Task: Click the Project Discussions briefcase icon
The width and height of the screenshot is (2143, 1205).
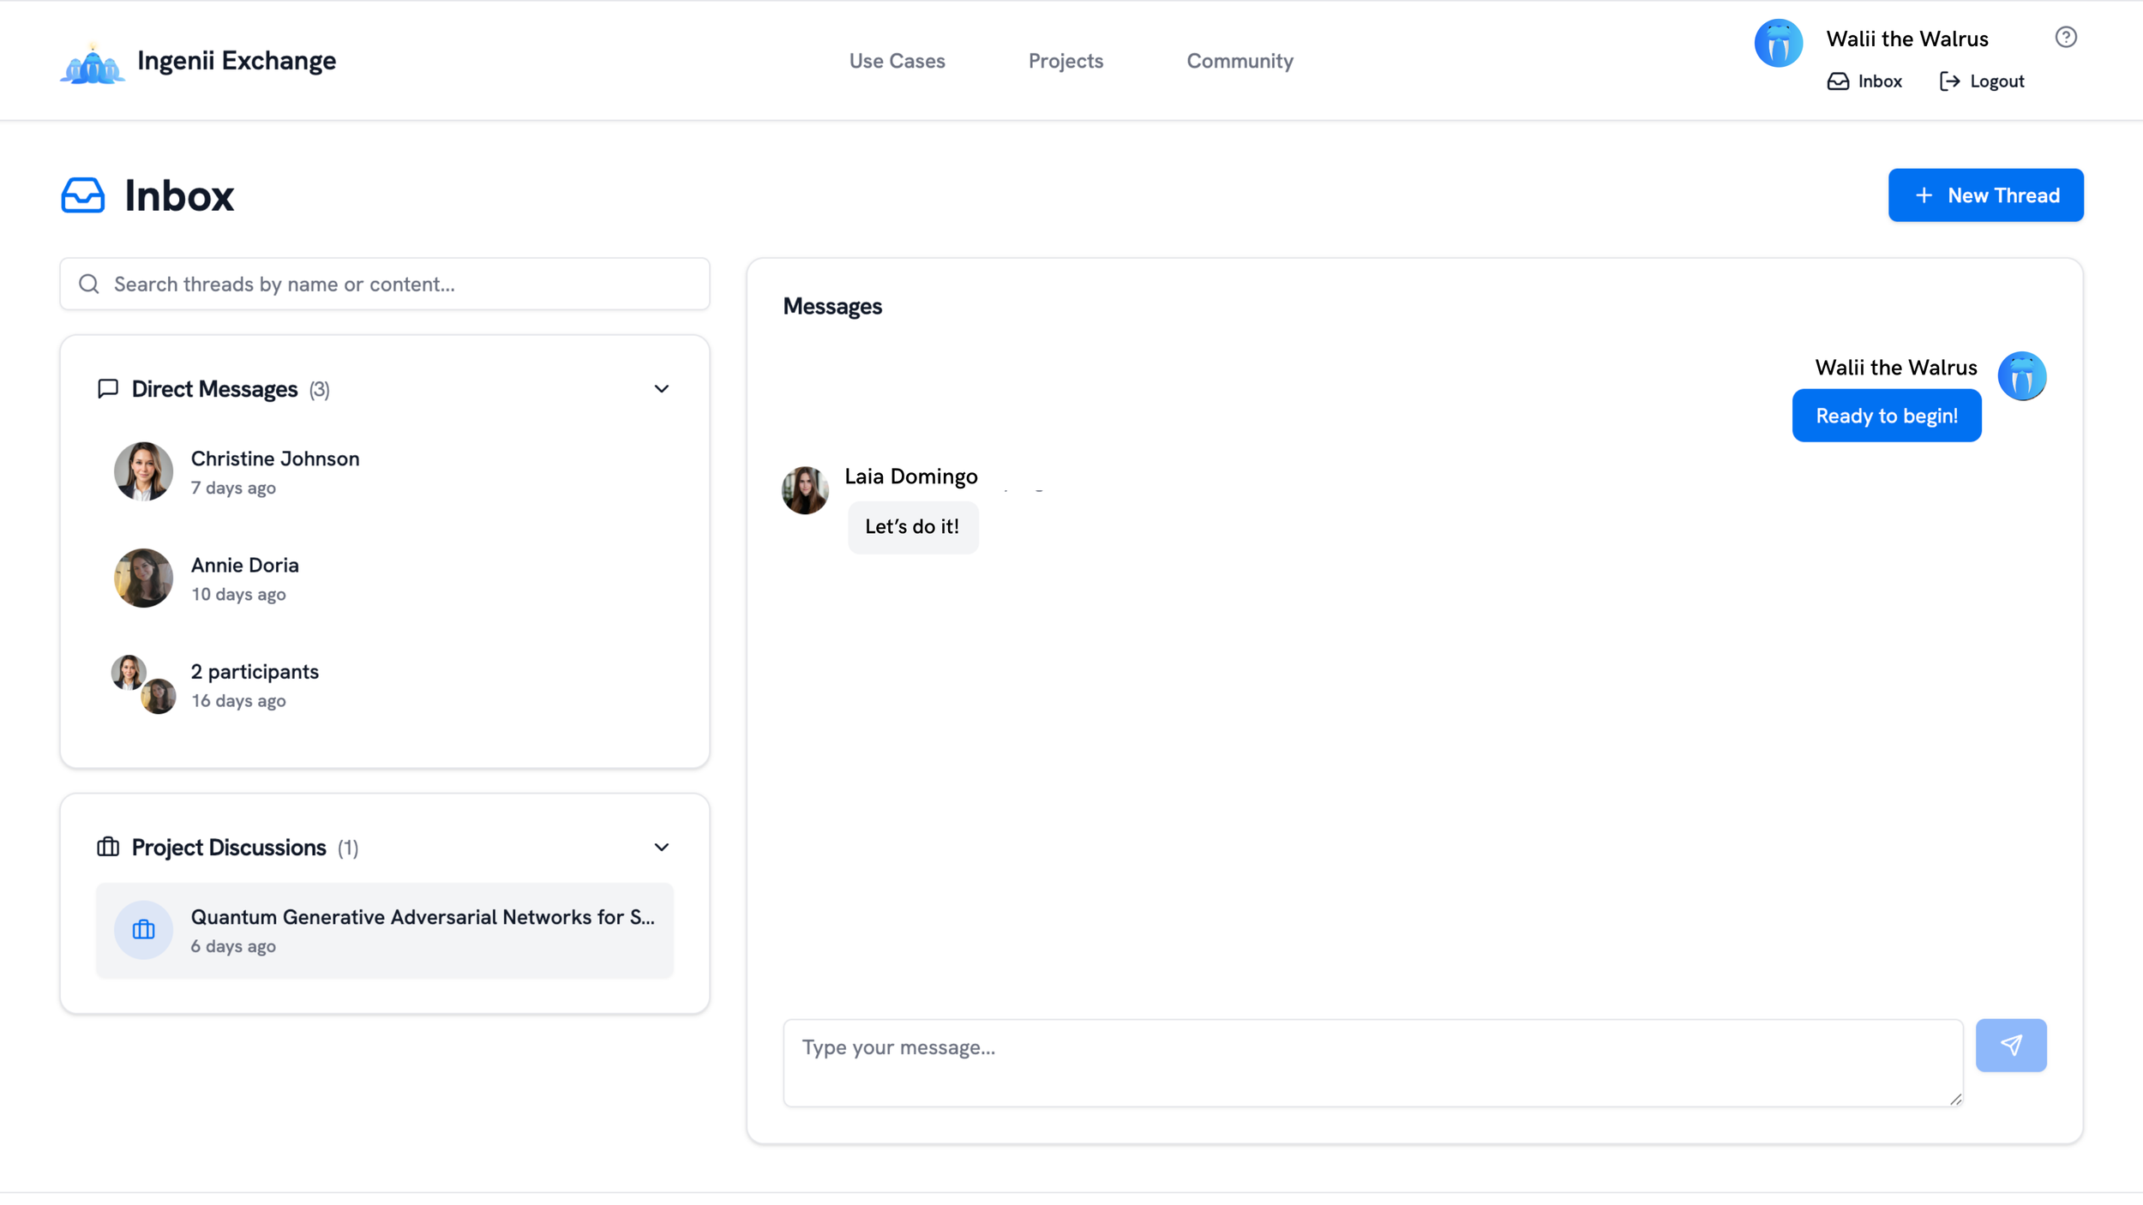Action: pyautogui.click(x=107, y=847)
